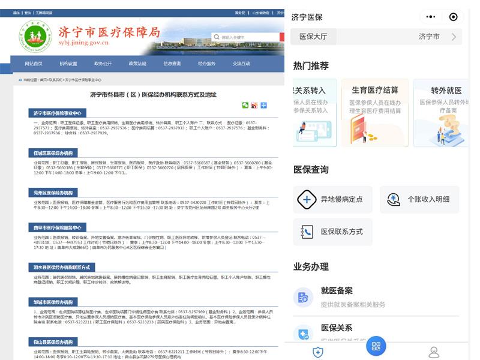This screenshot has height=360, width=480.
Task: Open the 国务院 link in top bar
Action: point(240,13)
